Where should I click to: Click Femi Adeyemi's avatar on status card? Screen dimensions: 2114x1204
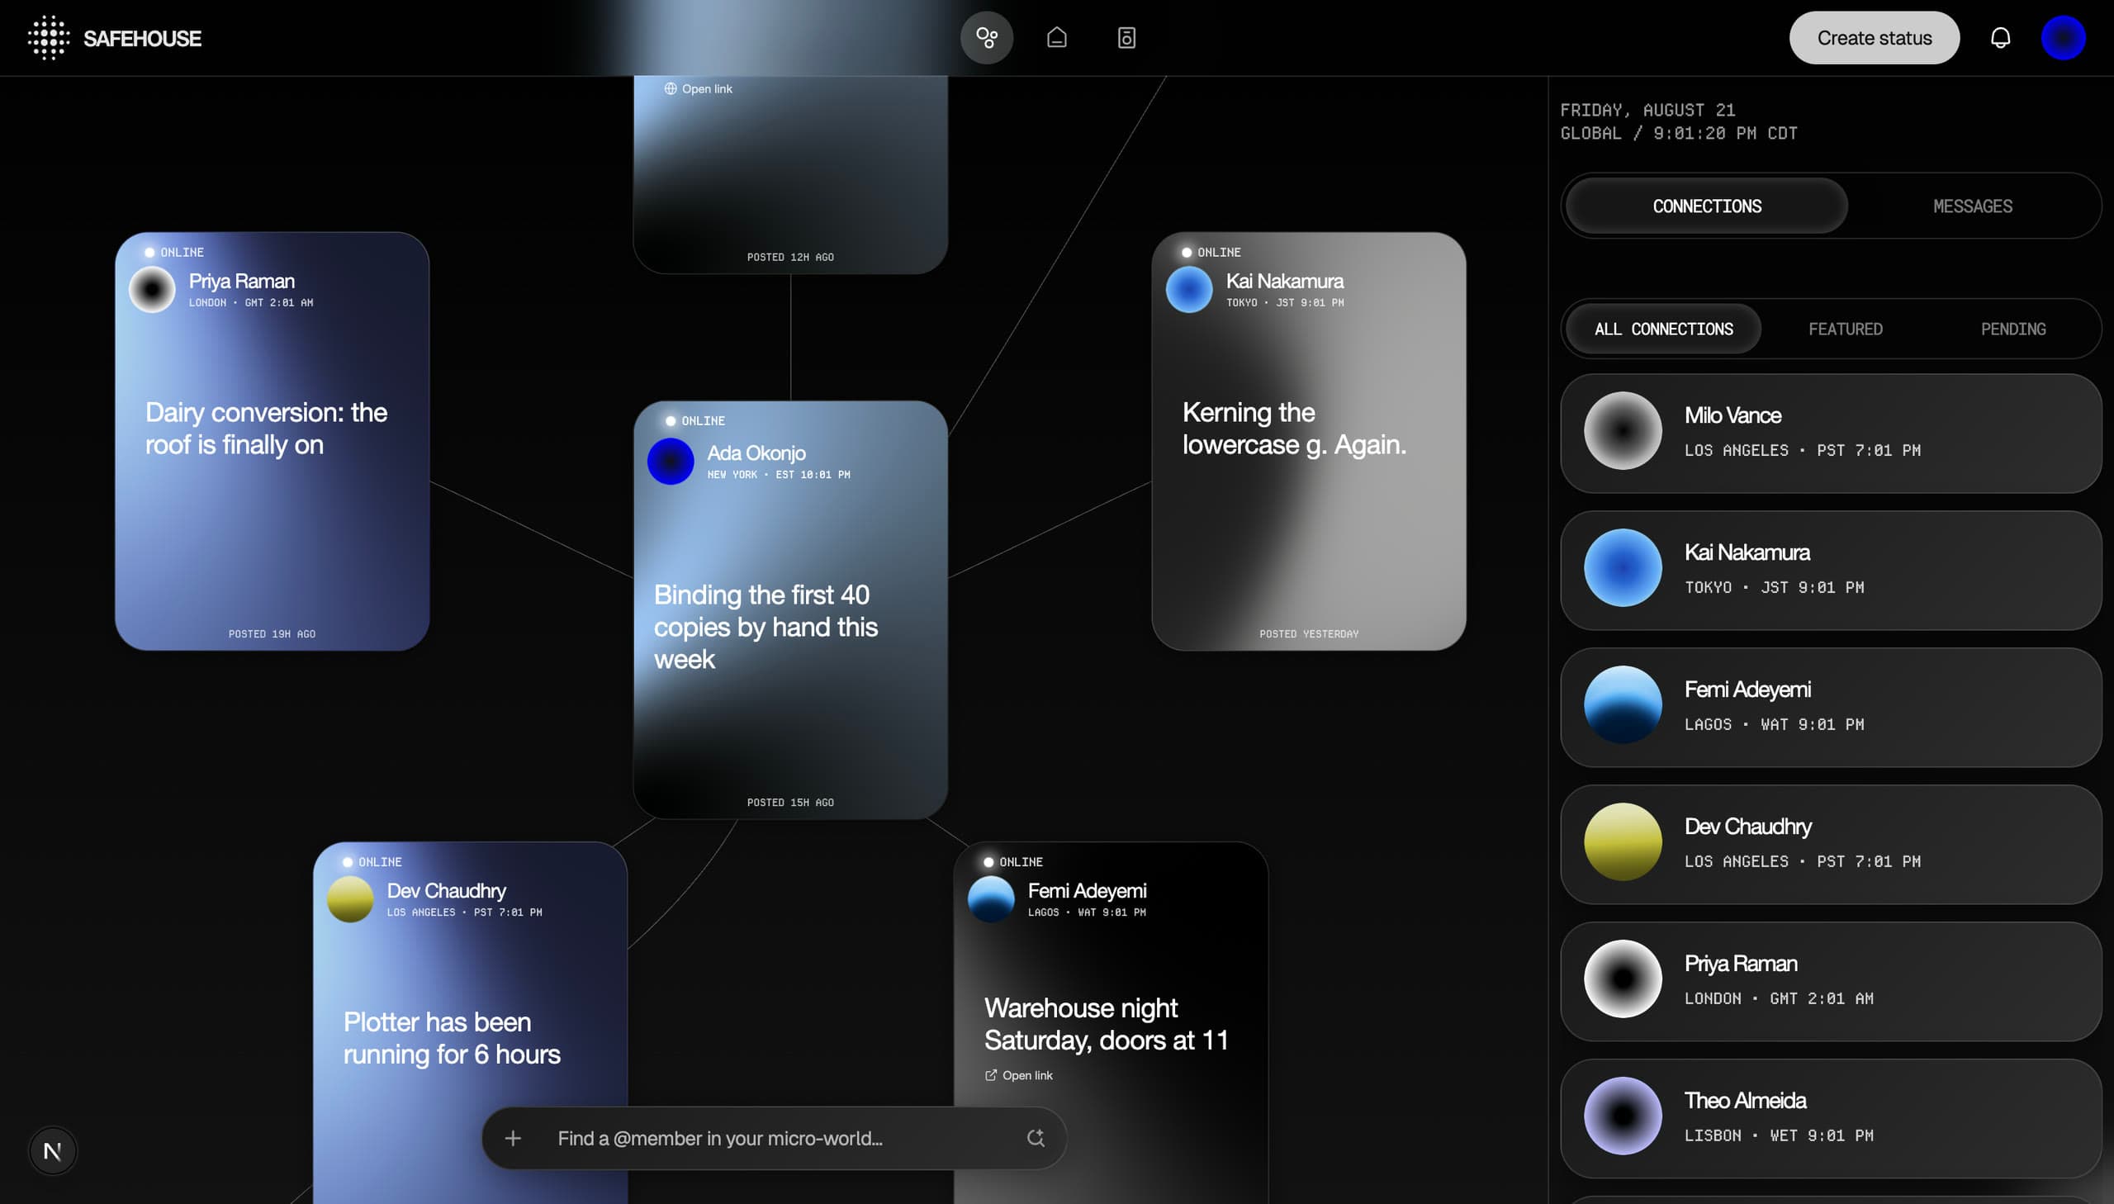(x=991, y=898)
